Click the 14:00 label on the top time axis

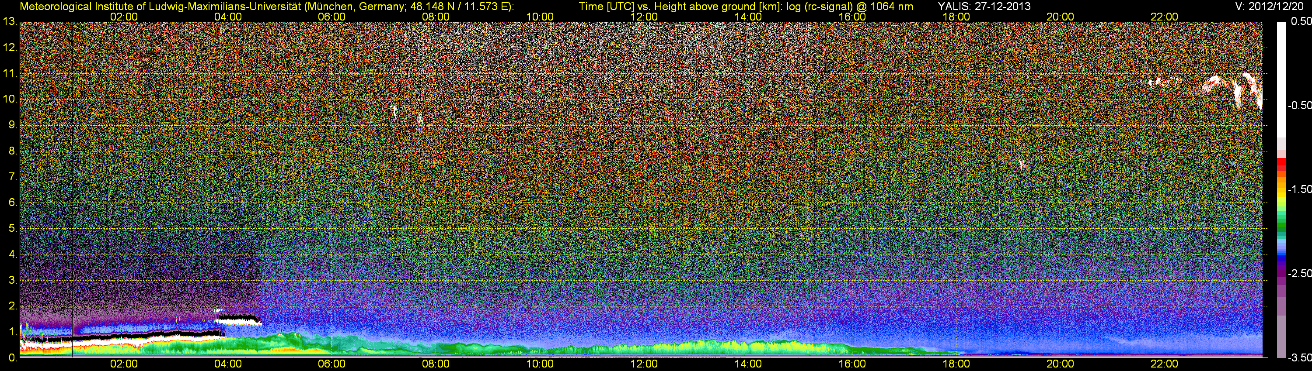click(x=748, y=17)
